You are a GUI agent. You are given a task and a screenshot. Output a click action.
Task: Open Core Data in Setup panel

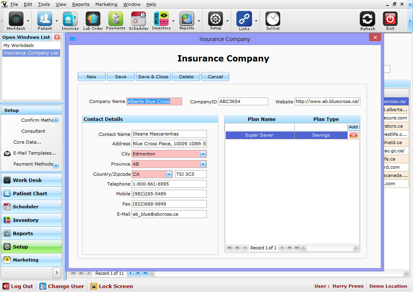point(27,142)
